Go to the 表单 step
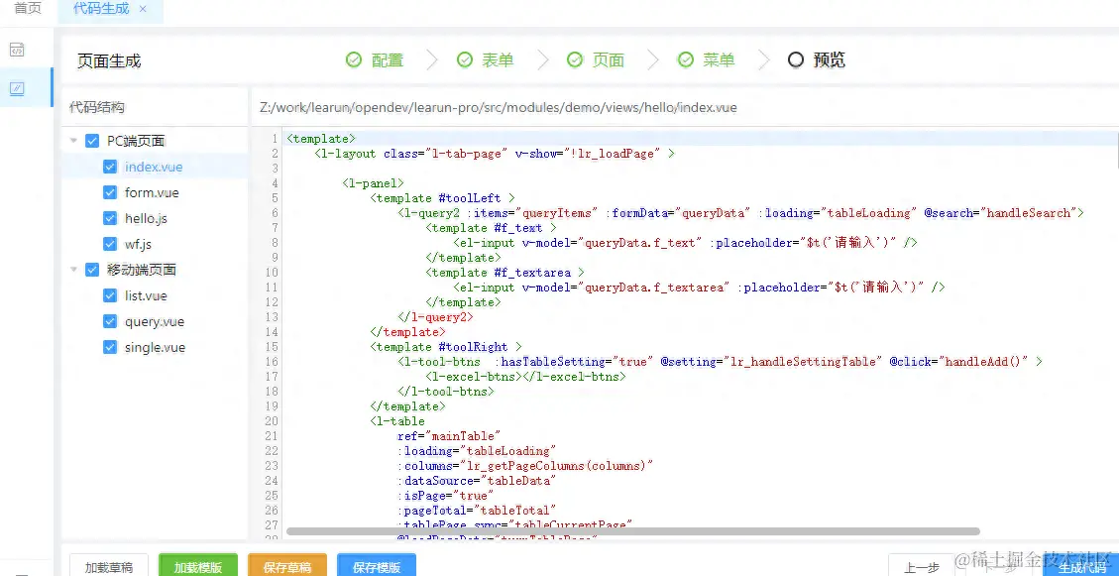The height and width of the screenshot is (576, 1119). point(498,59)
